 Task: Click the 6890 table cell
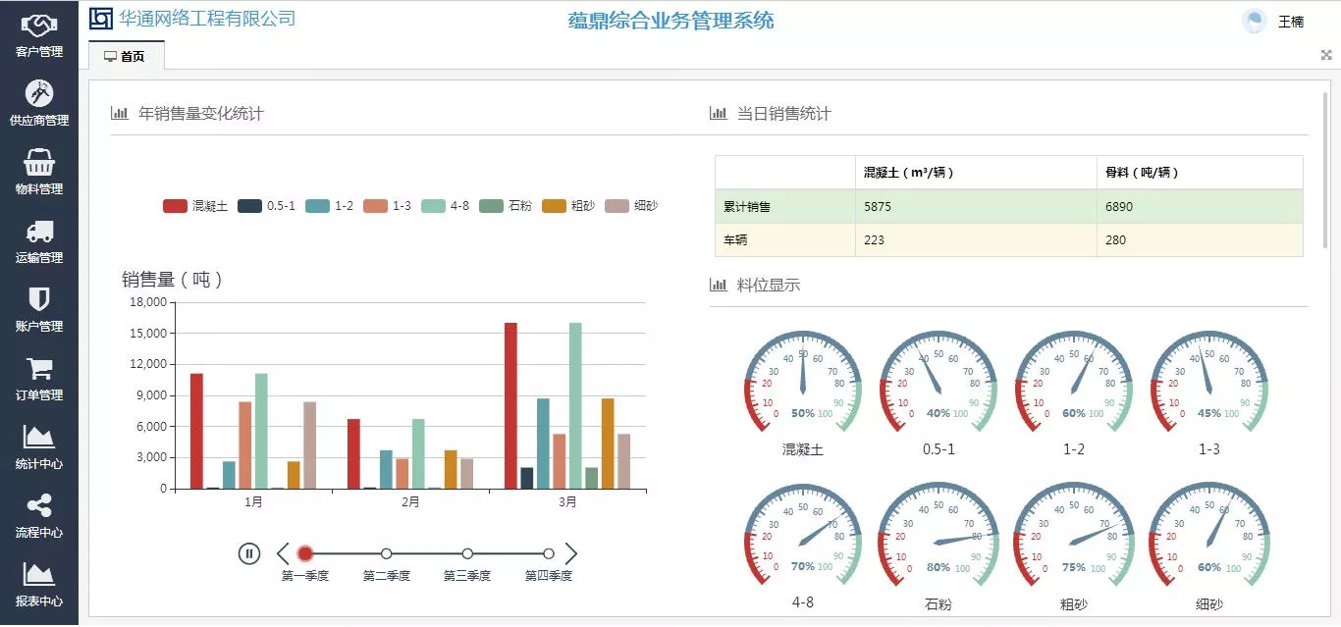coord(1200,207)
